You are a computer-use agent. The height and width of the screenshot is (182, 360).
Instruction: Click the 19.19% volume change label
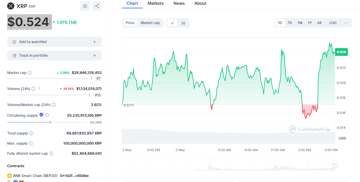click(x=67, y=89)
